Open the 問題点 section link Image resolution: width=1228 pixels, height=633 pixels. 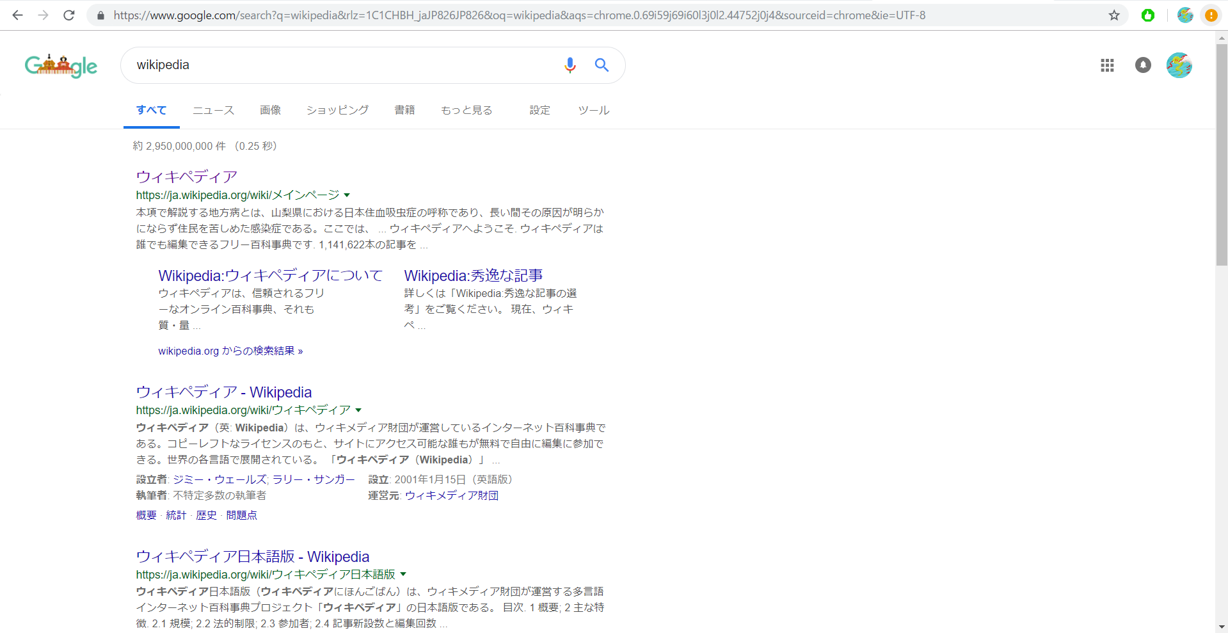[x=241, y=515]
